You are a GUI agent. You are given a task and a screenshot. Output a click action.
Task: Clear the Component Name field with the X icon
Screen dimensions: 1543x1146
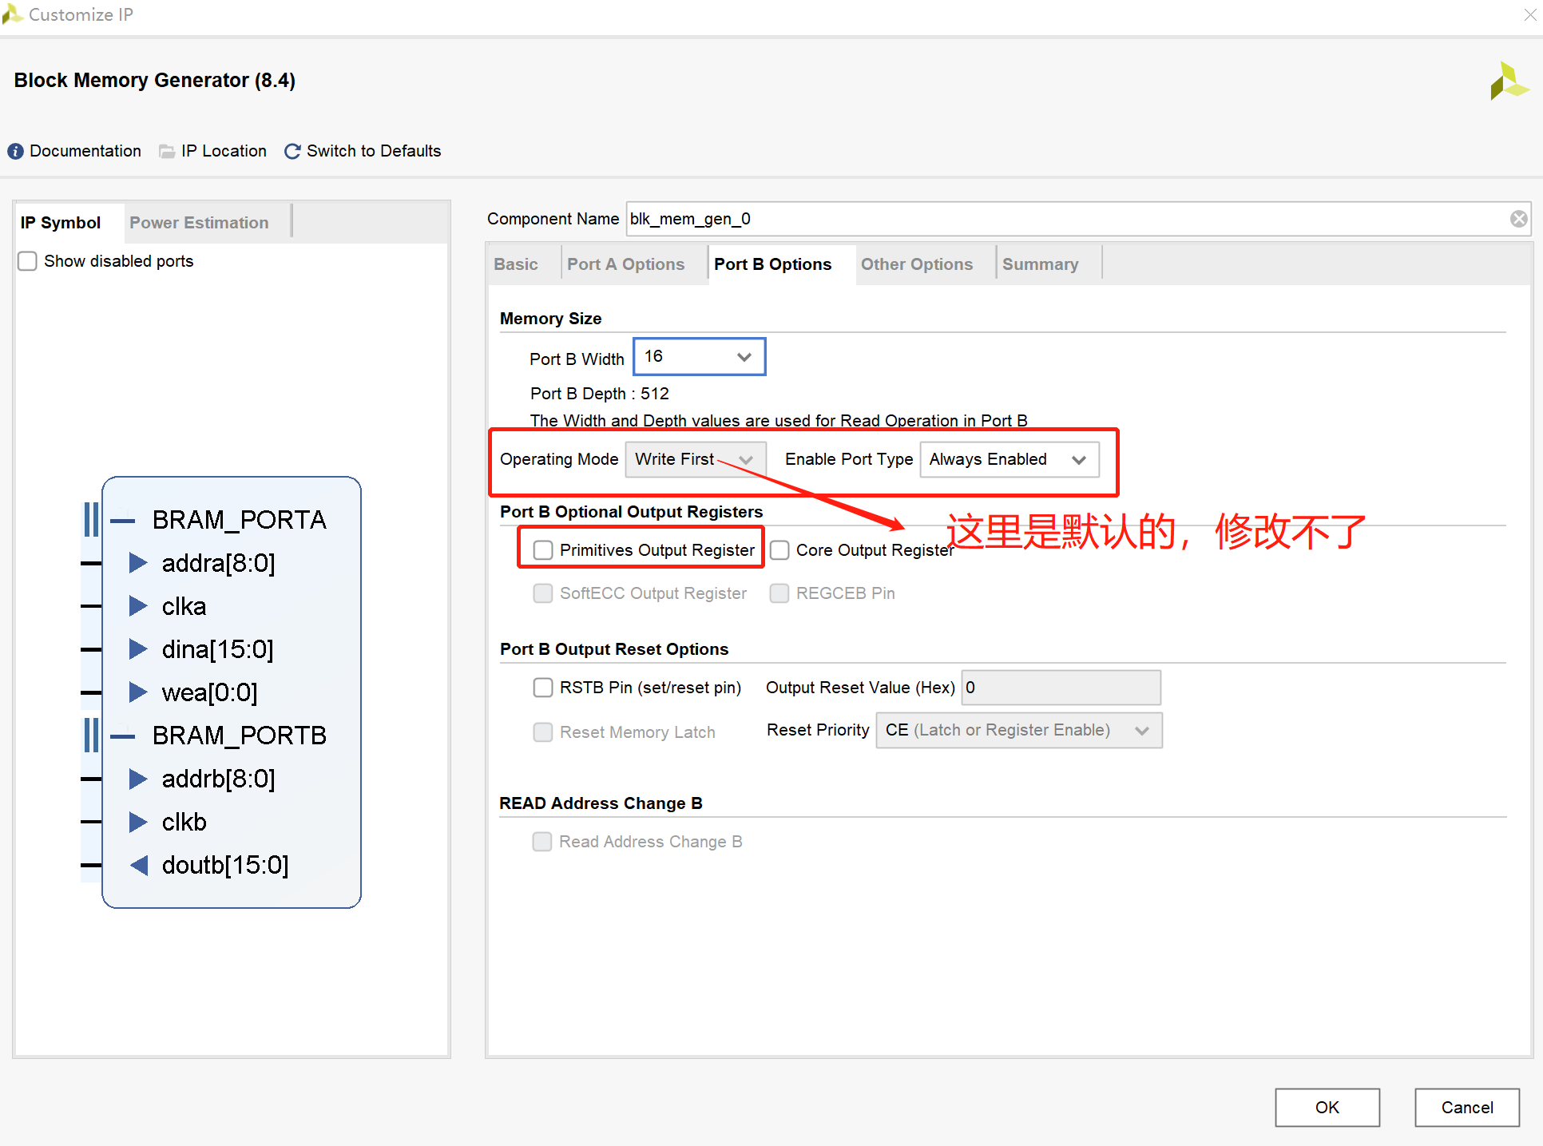click(1518, 219)
